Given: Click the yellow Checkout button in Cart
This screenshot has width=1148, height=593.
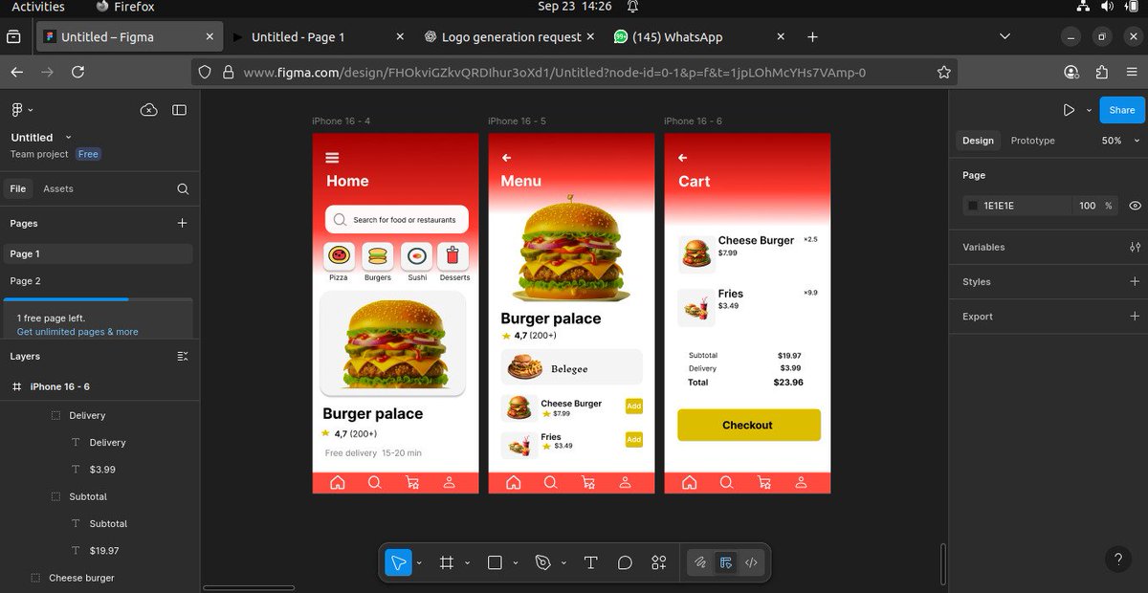Looking at the screenshot, I should 749,425.
